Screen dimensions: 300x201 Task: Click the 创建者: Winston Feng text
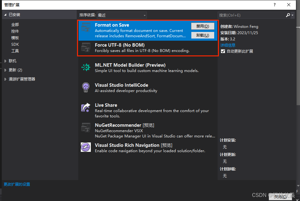click(239, 27)
